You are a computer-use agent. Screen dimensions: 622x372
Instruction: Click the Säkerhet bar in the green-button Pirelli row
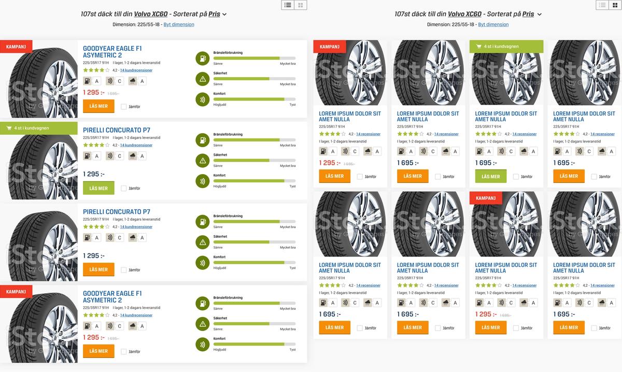pyautogui.click(x=255, y=161)
